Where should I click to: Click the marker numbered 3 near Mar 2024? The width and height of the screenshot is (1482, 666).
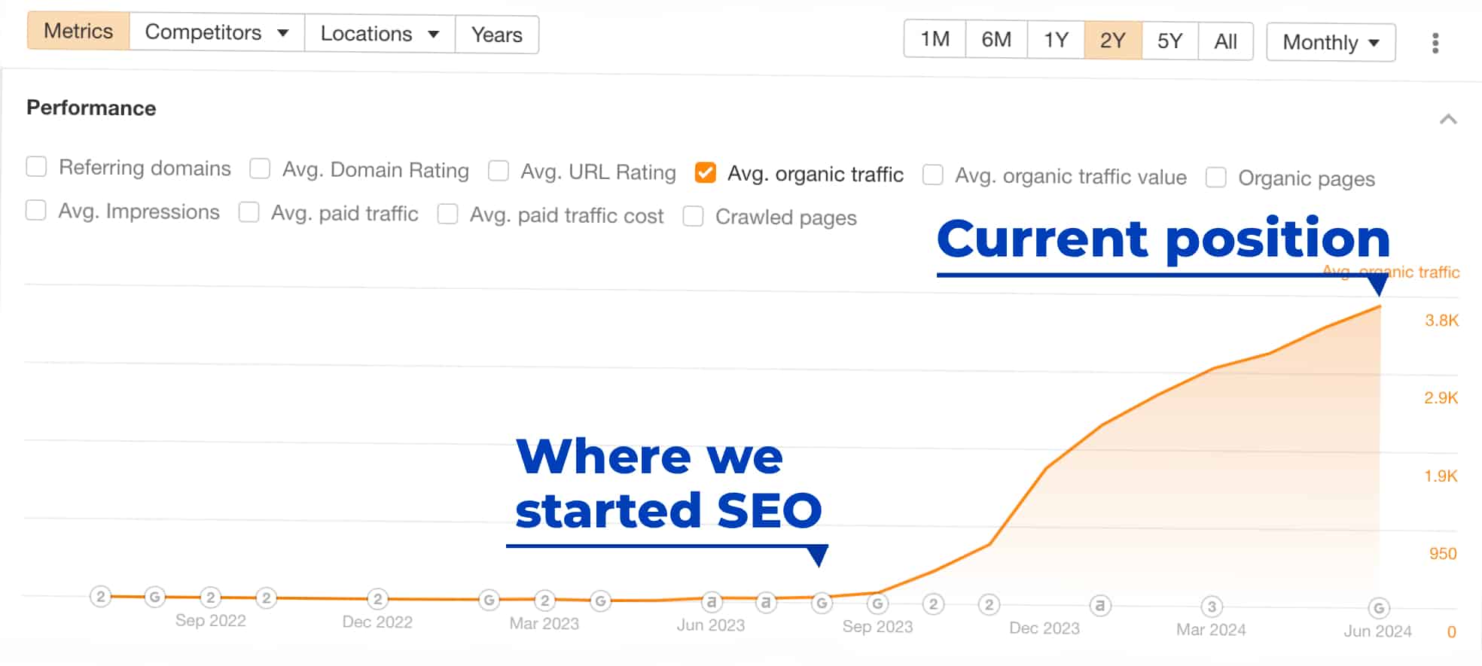(1211, 607)
